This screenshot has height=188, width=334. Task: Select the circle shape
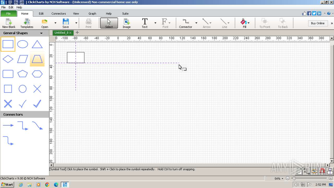tap(22, 89)
